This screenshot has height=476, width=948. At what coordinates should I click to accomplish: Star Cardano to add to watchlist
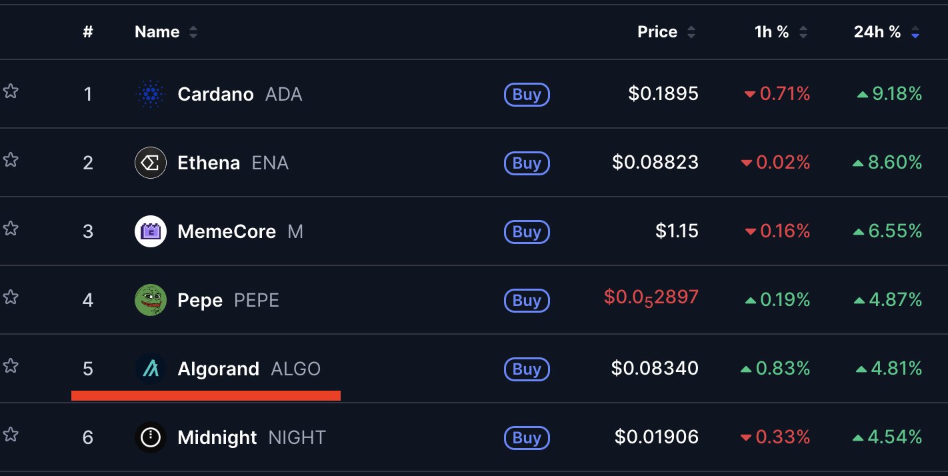(x=10, y=91)
